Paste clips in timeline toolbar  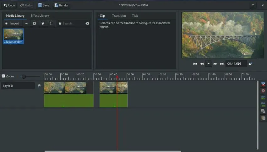[x=263, y=118]
